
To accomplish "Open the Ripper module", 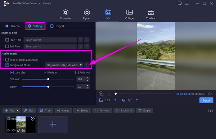I will tap(87, 14).
